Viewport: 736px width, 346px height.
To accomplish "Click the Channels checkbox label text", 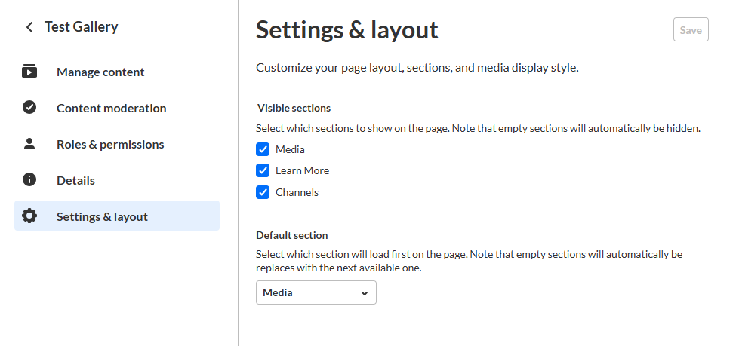I will (x=297, y=192).
